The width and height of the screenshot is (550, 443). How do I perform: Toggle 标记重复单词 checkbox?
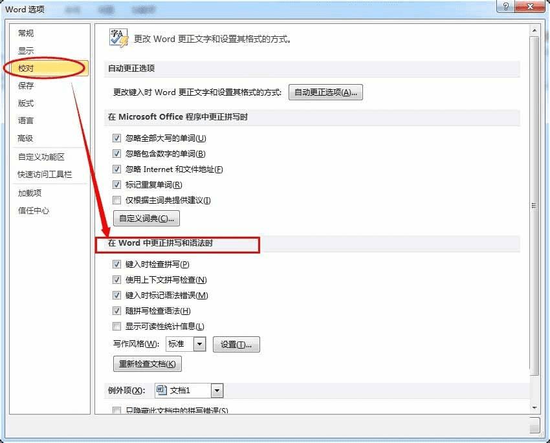(x=116, y=184)
